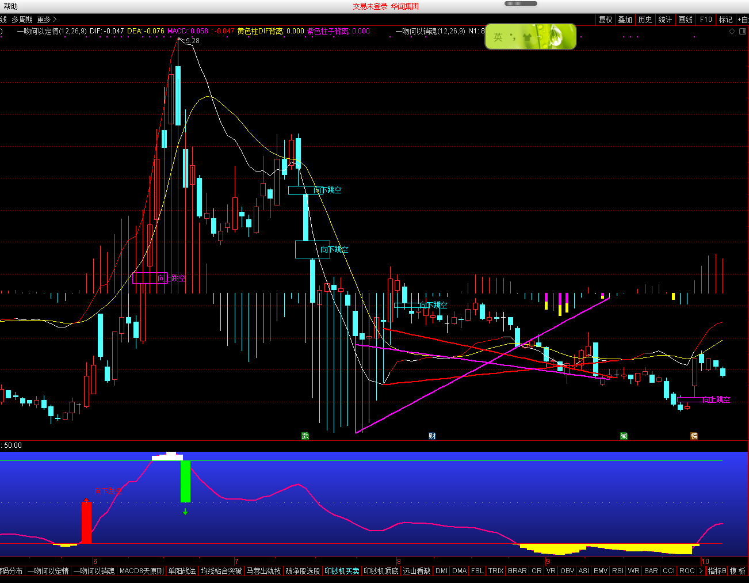The height and width of the screenshot is (583, 749).
Task: Select the 远山看缺 indicator tab
Action: point(416,571)
